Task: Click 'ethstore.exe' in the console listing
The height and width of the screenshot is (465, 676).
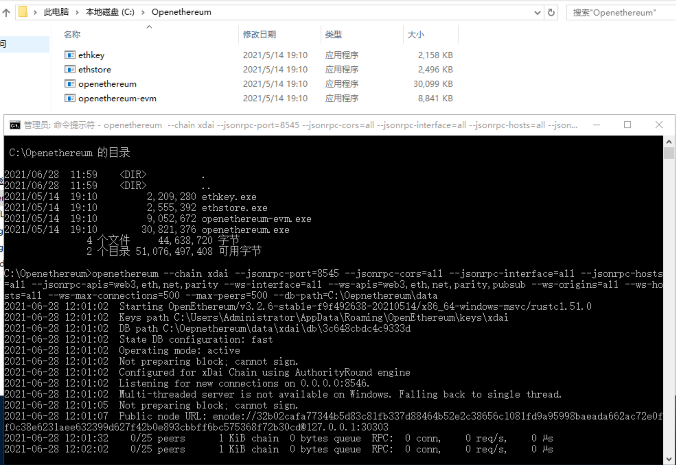Action: pyautogui.click(x=234, y=208)
